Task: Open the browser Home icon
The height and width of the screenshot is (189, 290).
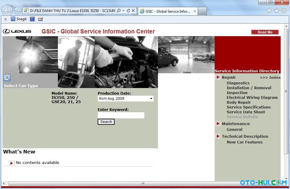Action: coord(269,11)
